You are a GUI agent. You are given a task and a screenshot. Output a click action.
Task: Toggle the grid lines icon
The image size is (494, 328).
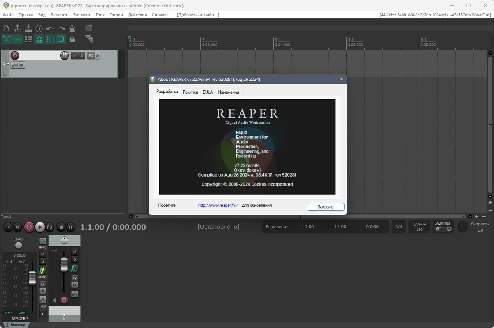tap(50, 39)
